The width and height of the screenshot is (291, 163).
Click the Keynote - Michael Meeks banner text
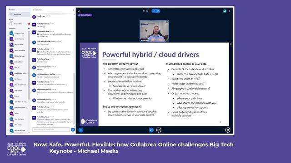[84, 151]
